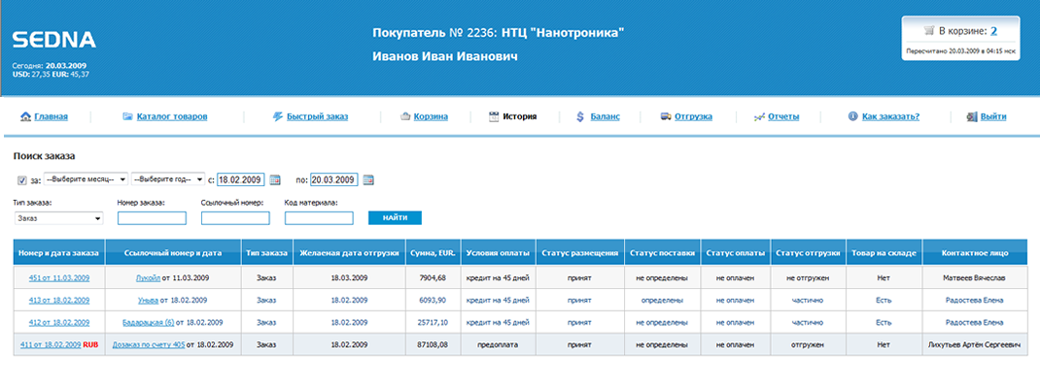Open order link 413 от 18.02.2009
Screen dimensions: 1040x386
pos(59,301)
